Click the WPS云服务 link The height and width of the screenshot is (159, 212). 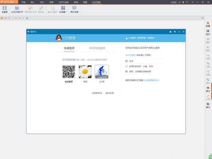pos(130,55)
